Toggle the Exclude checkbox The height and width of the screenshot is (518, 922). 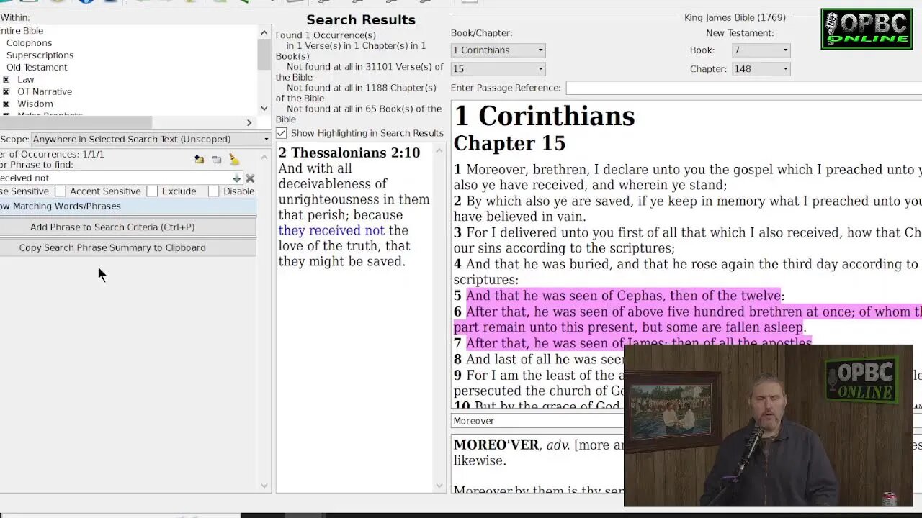(152, 191)
